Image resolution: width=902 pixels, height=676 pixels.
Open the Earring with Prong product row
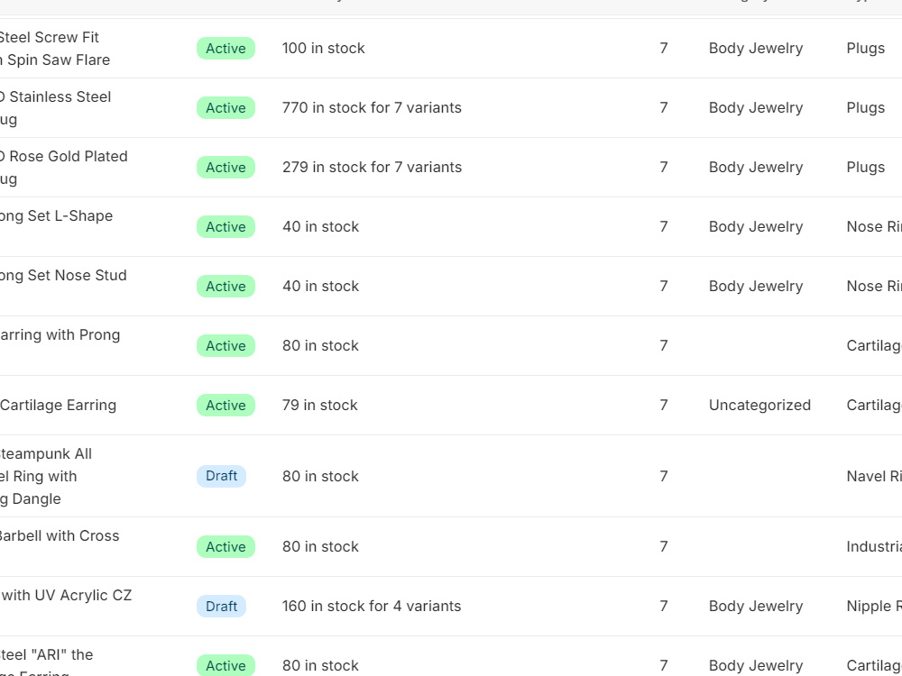pyautogui.click(x=60, y=335)
